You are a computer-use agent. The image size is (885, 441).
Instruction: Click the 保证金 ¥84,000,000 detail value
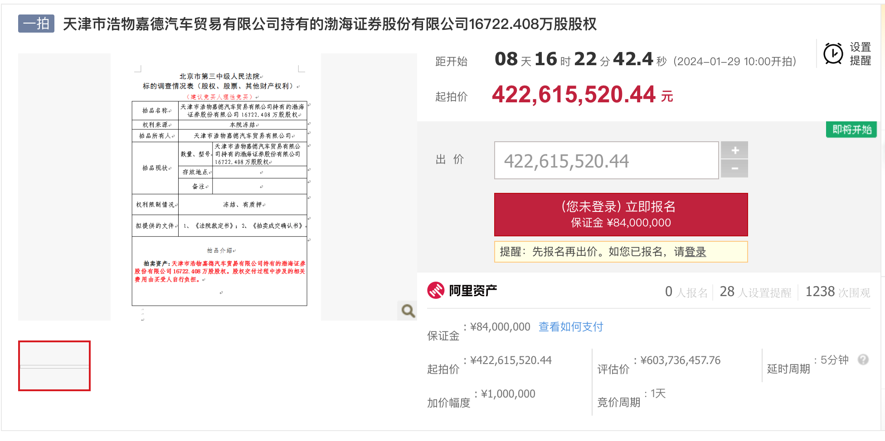(500, 327)
